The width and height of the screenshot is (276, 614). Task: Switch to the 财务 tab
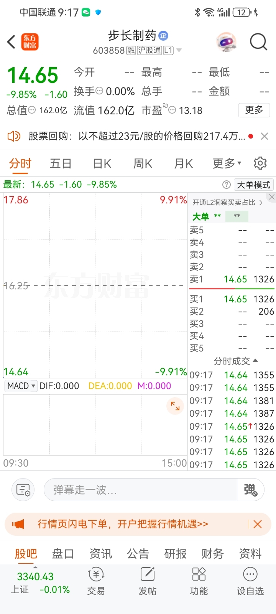coord(213,554)
